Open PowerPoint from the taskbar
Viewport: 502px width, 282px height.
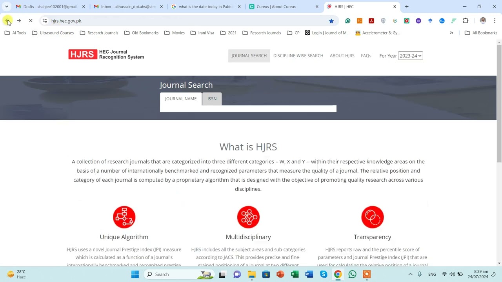[x=280, y=274]
